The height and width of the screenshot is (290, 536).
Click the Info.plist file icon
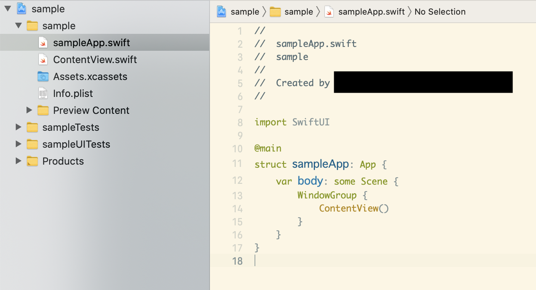[x=43, y=93]
